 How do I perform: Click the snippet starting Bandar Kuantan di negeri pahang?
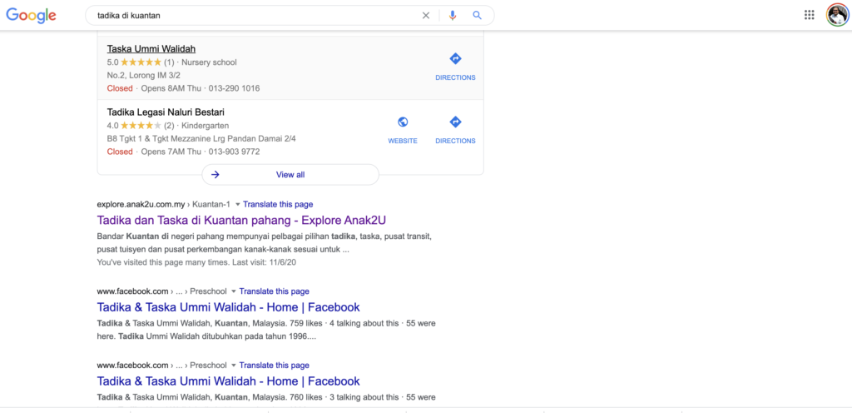coord(264,243)
